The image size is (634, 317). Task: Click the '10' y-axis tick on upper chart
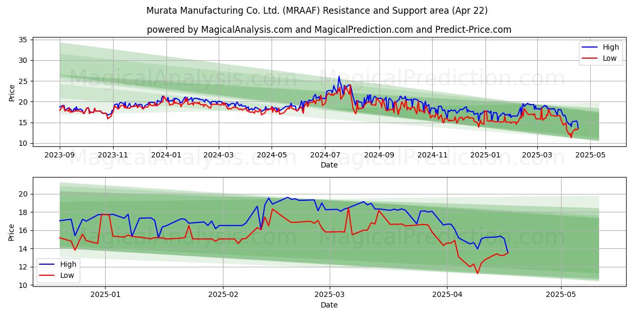click(x=23, y=143)
